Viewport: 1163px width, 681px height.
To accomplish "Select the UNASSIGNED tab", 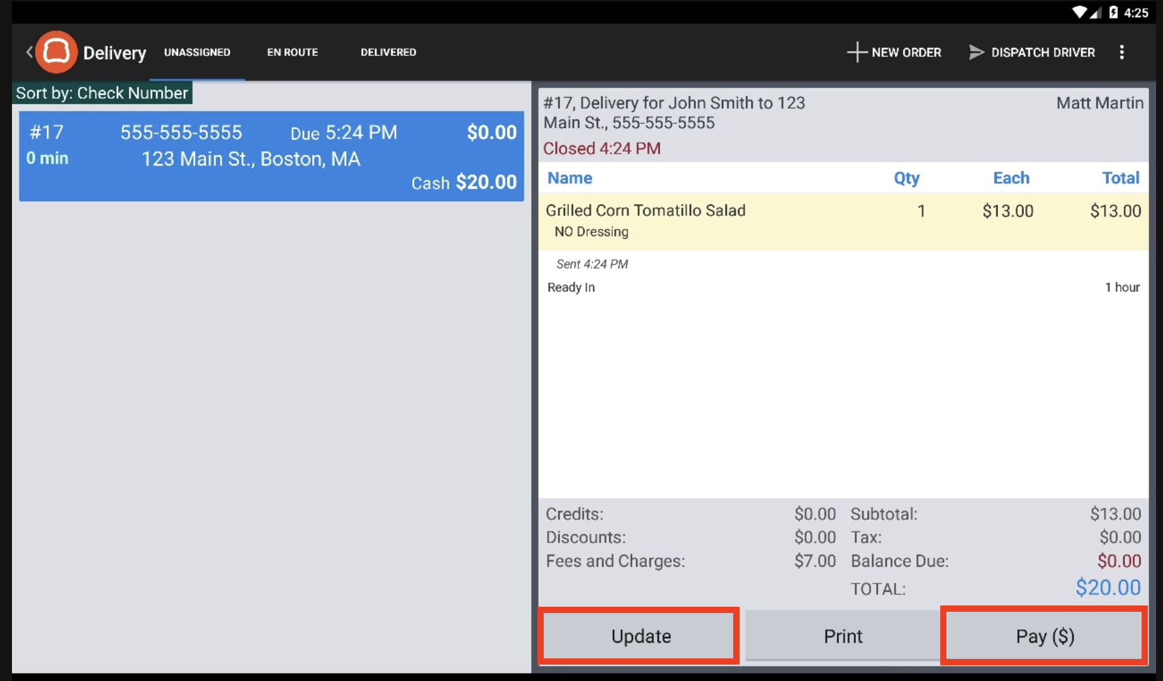I will [196, 52].
